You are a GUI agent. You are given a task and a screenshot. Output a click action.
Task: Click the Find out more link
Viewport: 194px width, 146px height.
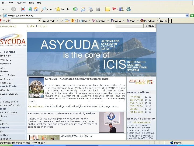tap(36, 107)
